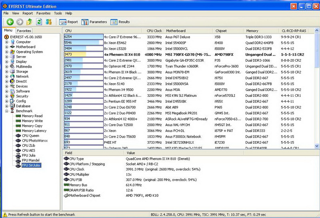Viewport: 320px width, 218px height.
Task: Sort by the Motherboard column header
Action: 188,31
